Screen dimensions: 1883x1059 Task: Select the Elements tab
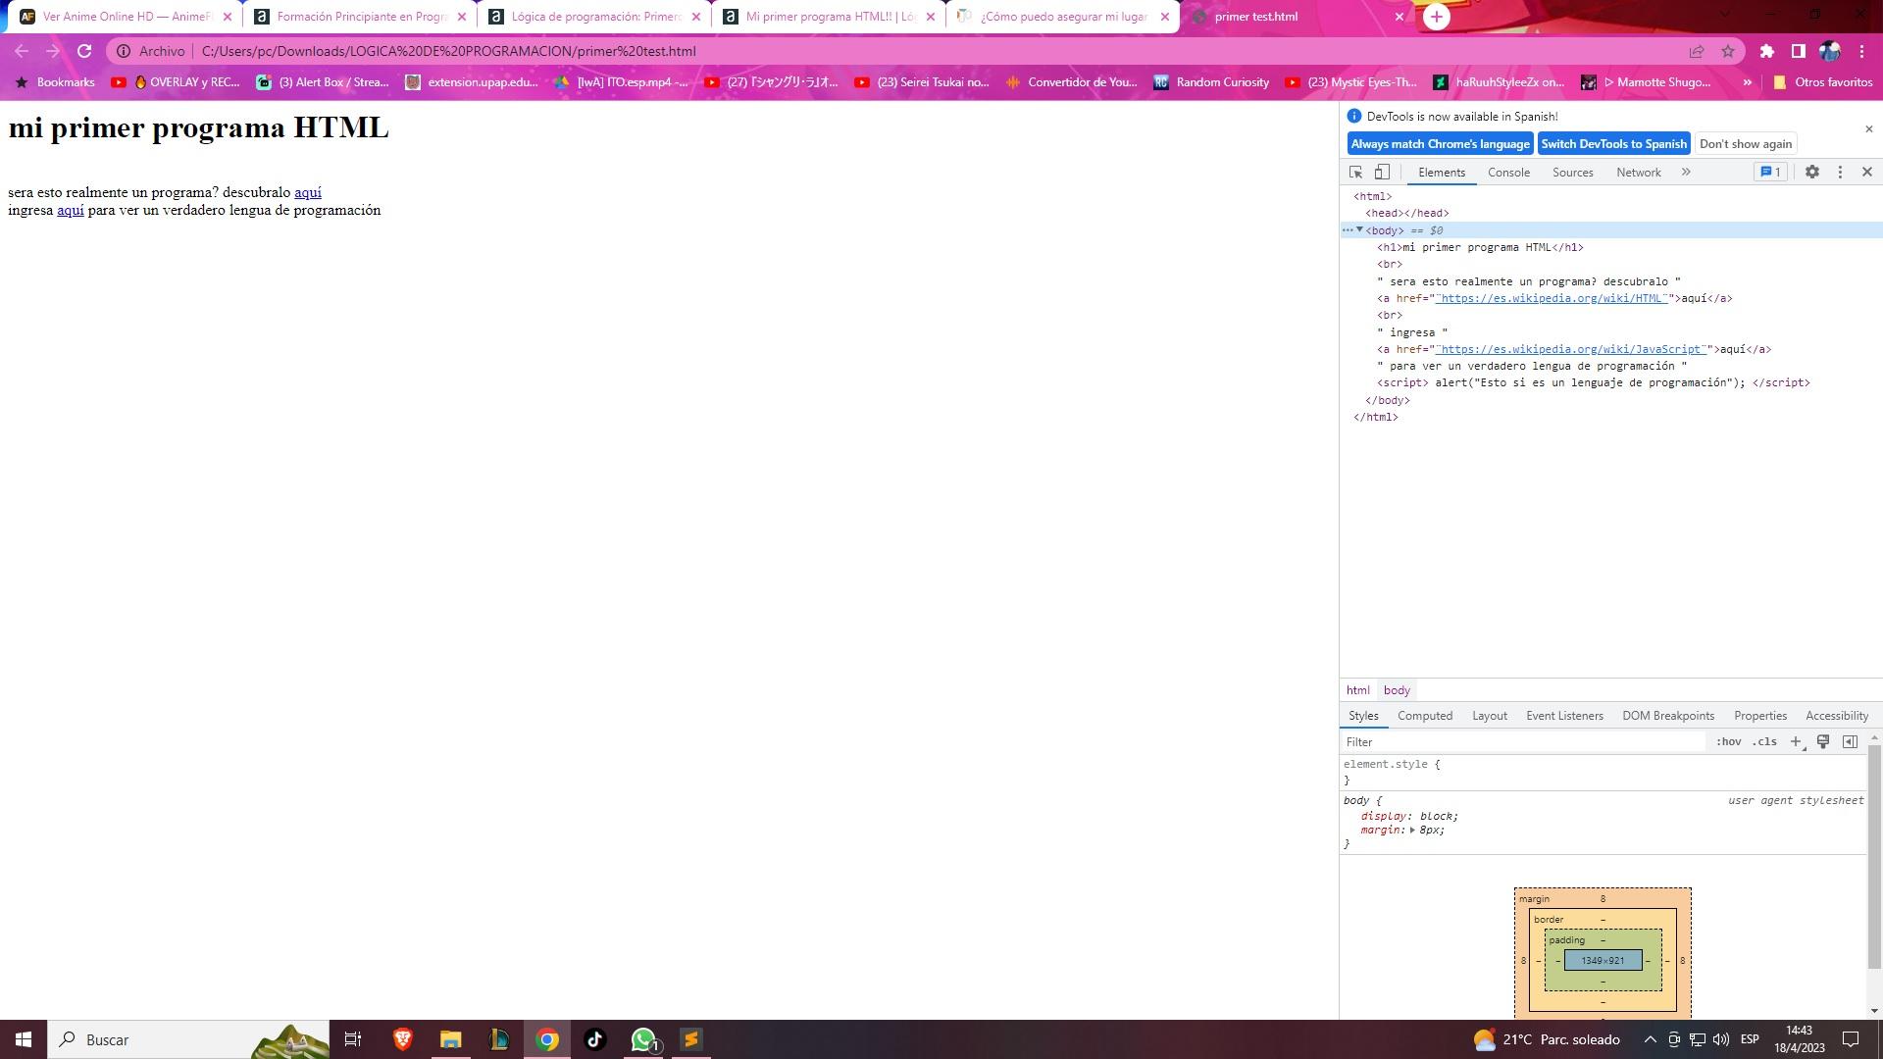coord(1441,173)
